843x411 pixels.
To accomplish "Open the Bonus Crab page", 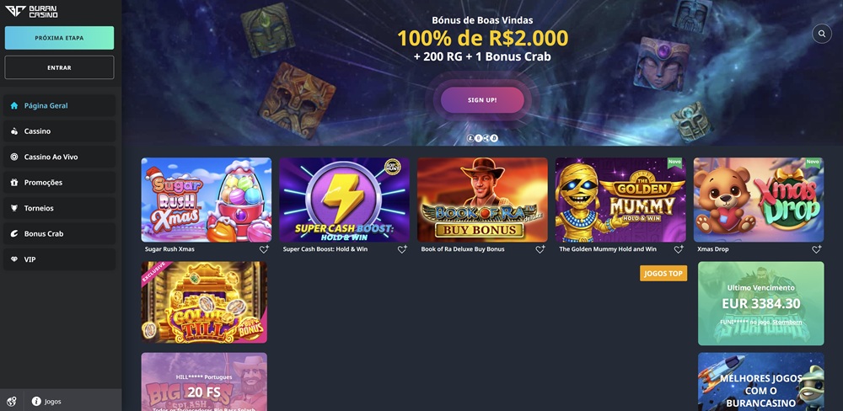I will 59,233.
